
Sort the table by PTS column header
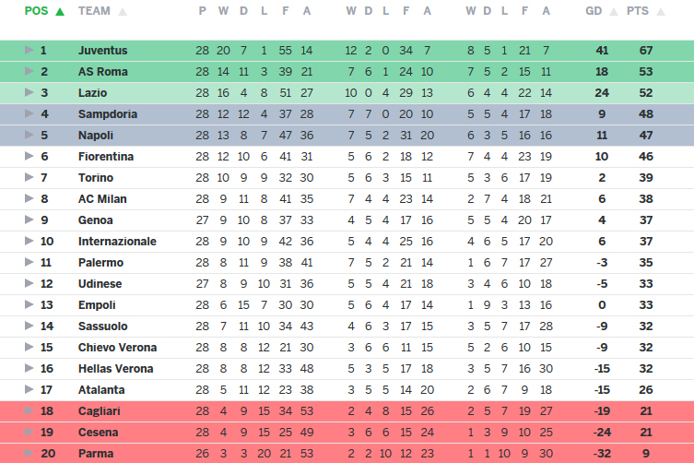pos(637,11)
